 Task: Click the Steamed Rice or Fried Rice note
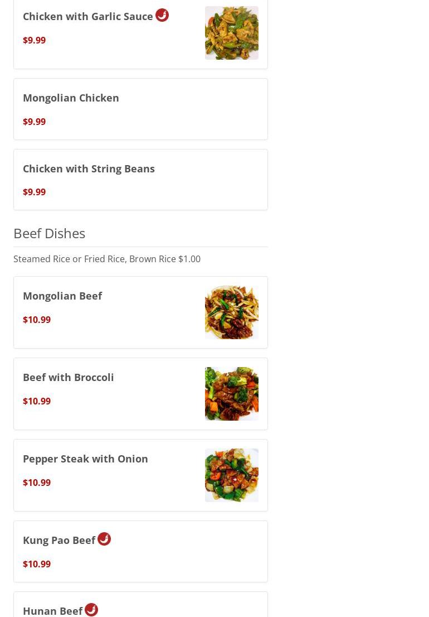coord(107,259)
